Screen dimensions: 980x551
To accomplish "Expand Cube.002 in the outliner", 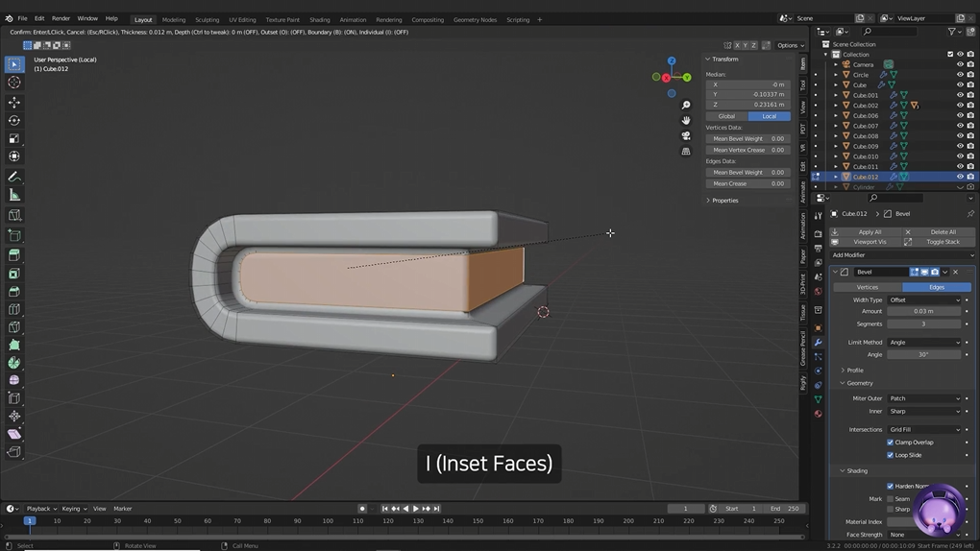I will click(836, 106).
